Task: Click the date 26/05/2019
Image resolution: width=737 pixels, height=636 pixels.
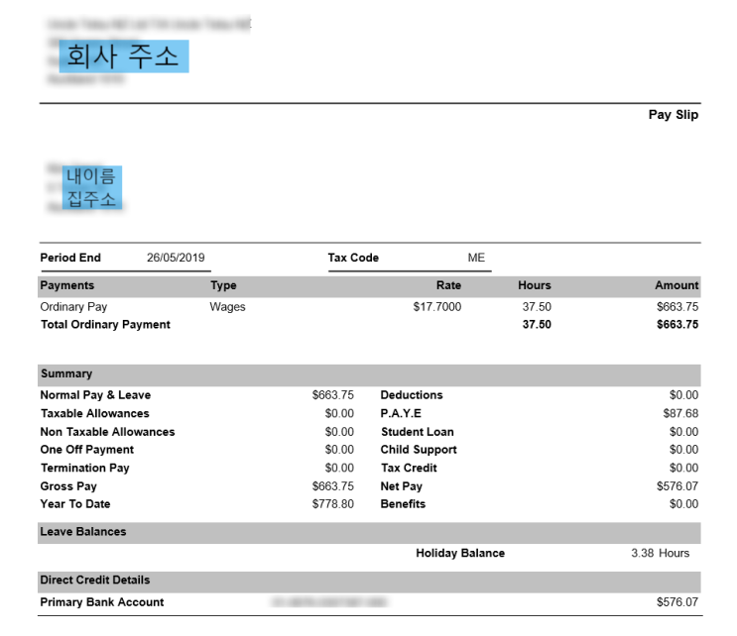Action: pyautogui.click(x=176, y=258)
